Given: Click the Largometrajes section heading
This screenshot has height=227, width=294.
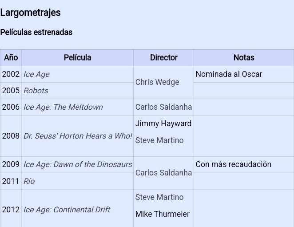Looking at the screenshot, I should point(30,13).
